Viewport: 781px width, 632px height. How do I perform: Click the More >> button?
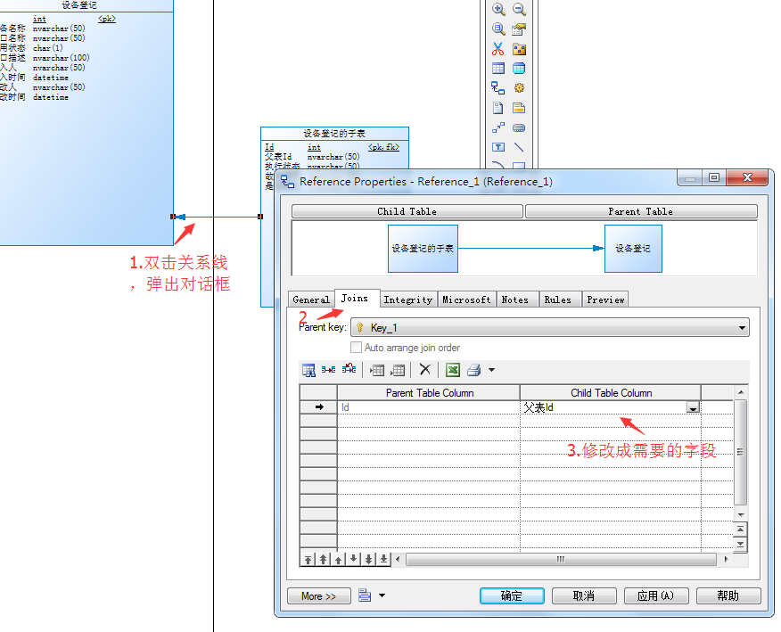click(319, 596)
